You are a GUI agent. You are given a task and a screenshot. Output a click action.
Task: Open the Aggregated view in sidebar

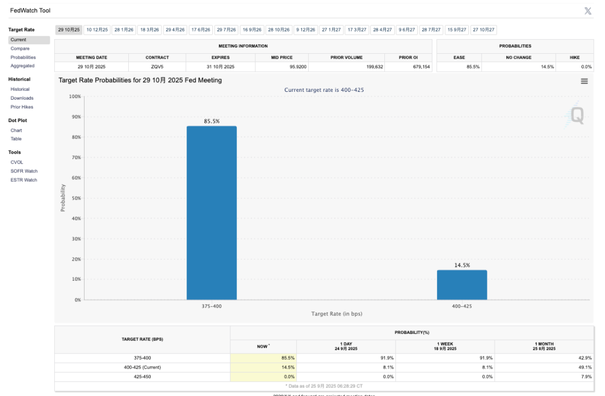(x=22, y=66)
